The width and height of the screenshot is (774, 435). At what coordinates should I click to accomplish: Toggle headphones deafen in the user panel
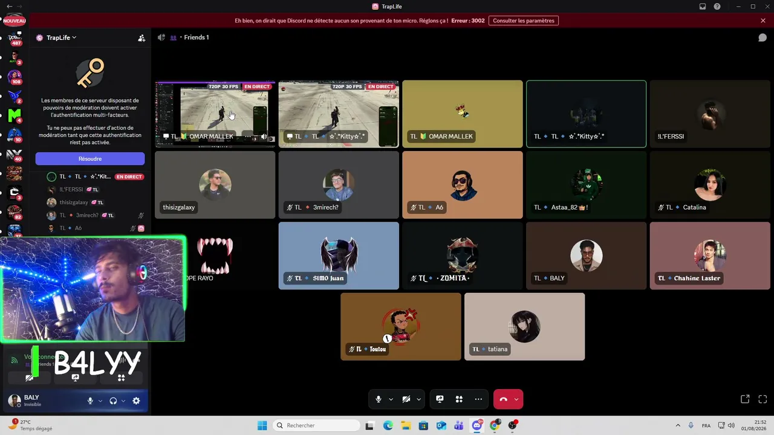(x=113, y=401)
